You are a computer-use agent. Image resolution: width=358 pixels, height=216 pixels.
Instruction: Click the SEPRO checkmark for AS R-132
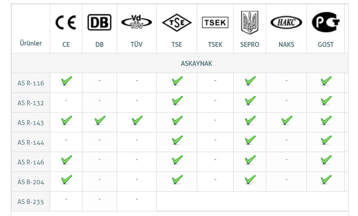250,100
